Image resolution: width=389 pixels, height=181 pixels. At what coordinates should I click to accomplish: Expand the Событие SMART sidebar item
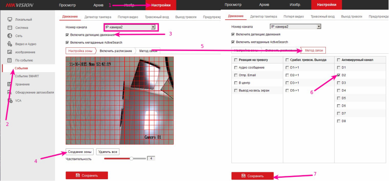coord(27,76)
